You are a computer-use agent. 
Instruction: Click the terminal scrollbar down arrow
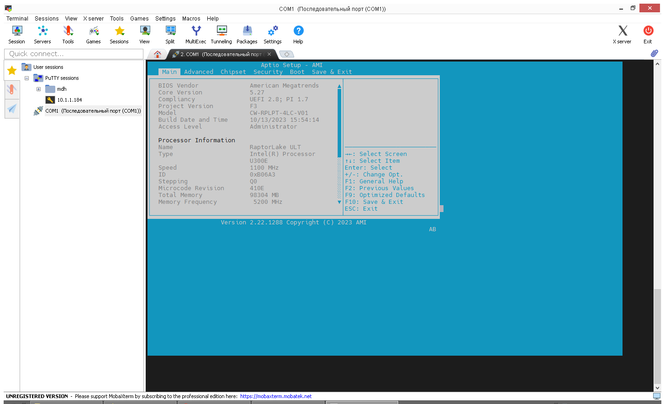point(657,388)
